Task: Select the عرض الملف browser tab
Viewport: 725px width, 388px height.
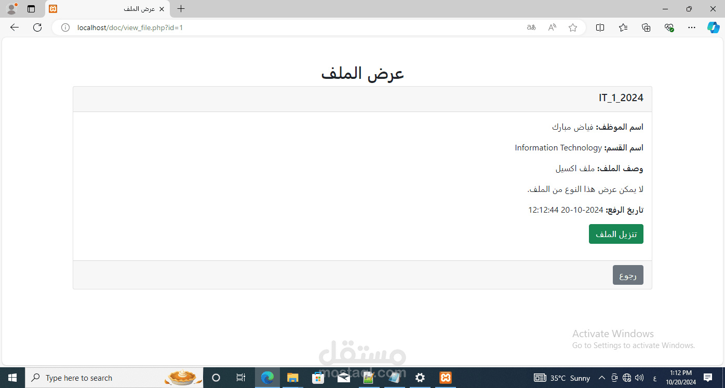Action: click(108, 9)
